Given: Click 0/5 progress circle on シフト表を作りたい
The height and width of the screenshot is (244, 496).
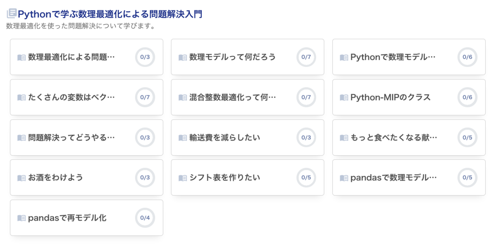Looking at the screenshot, I should coord(306,178).
